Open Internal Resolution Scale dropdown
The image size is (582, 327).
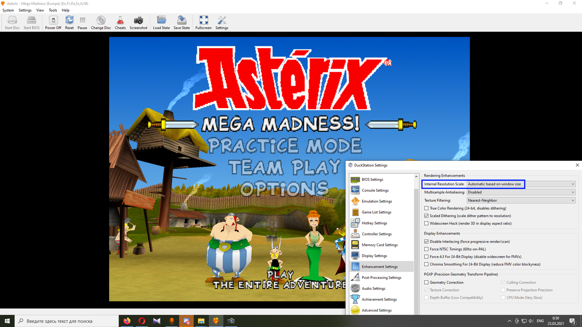point(521,184)
